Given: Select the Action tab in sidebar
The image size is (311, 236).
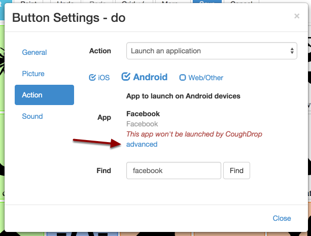Looking at the screenshot, I should click(x=44, y=95).
